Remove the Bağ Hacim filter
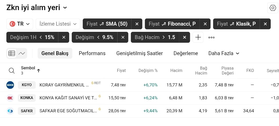 click(x=184, y=37)
